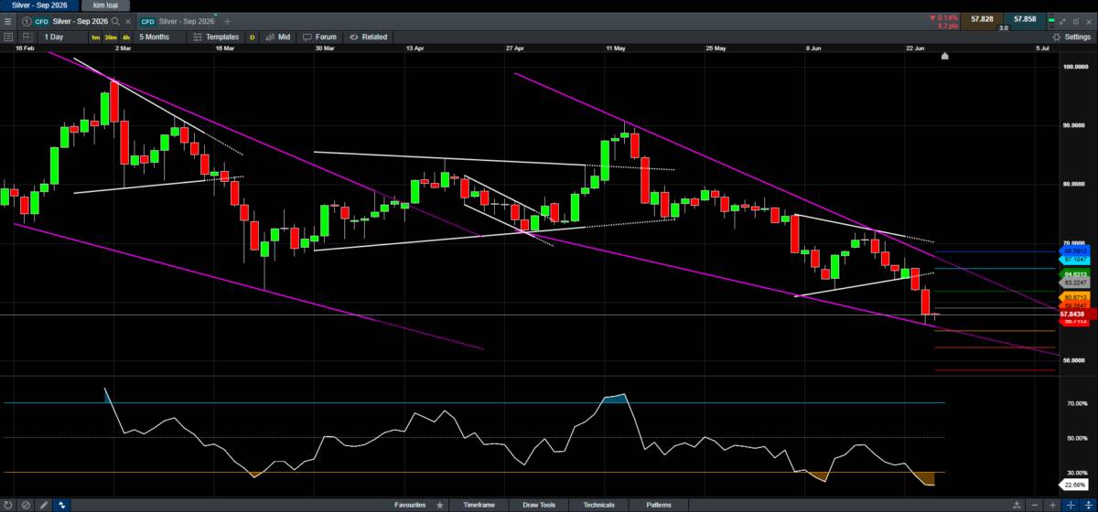Open the Favourites menu
Image resolution: width=1098 pixels, height=512 pixels.
coord(410,505)
